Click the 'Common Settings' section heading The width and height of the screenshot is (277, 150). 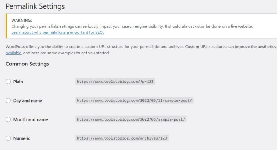(27, 64)
